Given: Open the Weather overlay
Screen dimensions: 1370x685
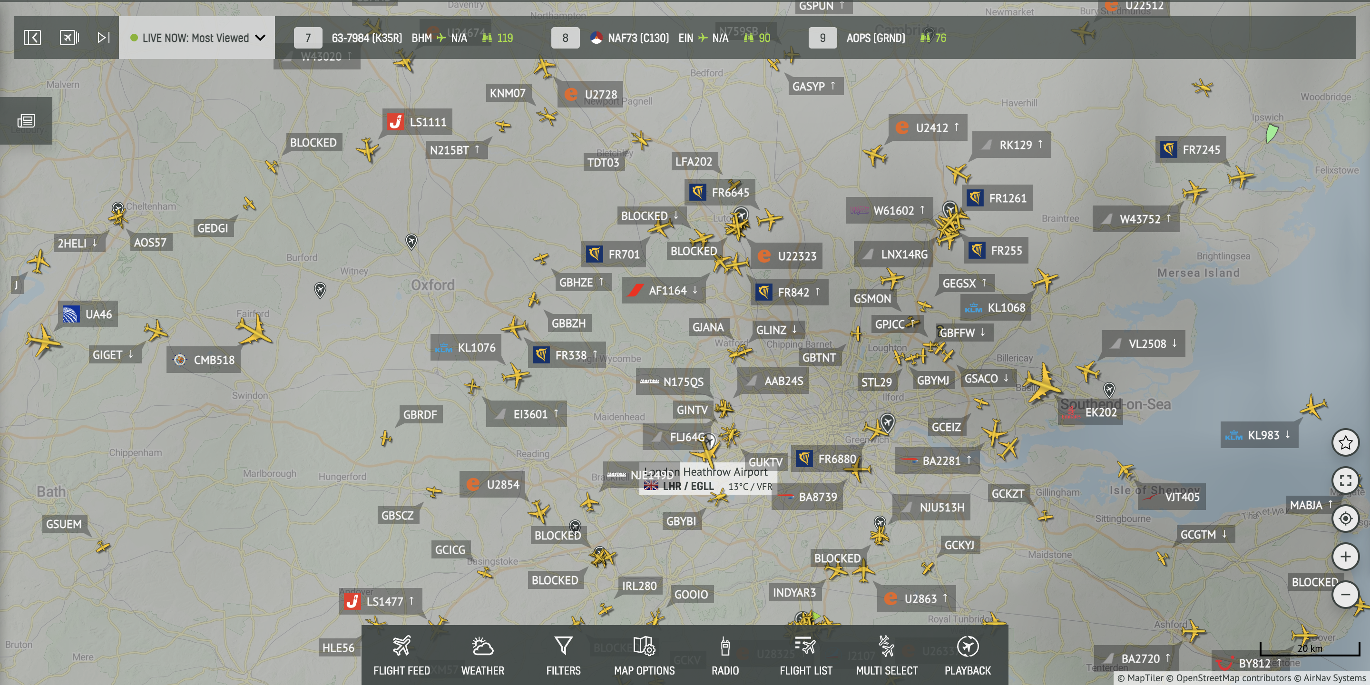Looking at the screenshot, I should [x=482, y=655].
